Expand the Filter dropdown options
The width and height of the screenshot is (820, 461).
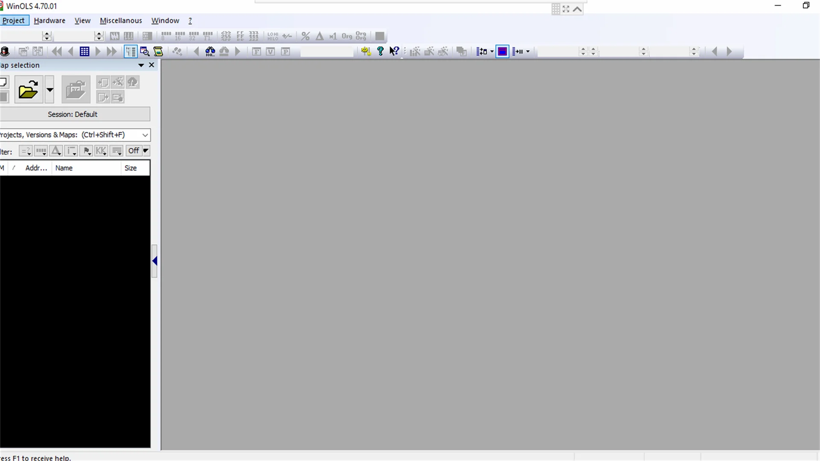click(x=145, y=150)
